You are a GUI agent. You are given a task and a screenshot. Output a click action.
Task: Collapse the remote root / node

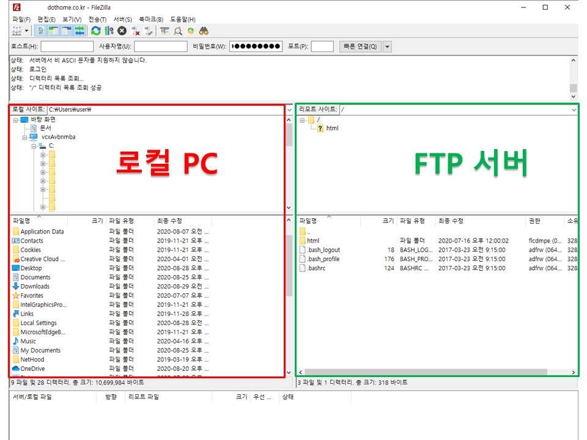point(302,120)
